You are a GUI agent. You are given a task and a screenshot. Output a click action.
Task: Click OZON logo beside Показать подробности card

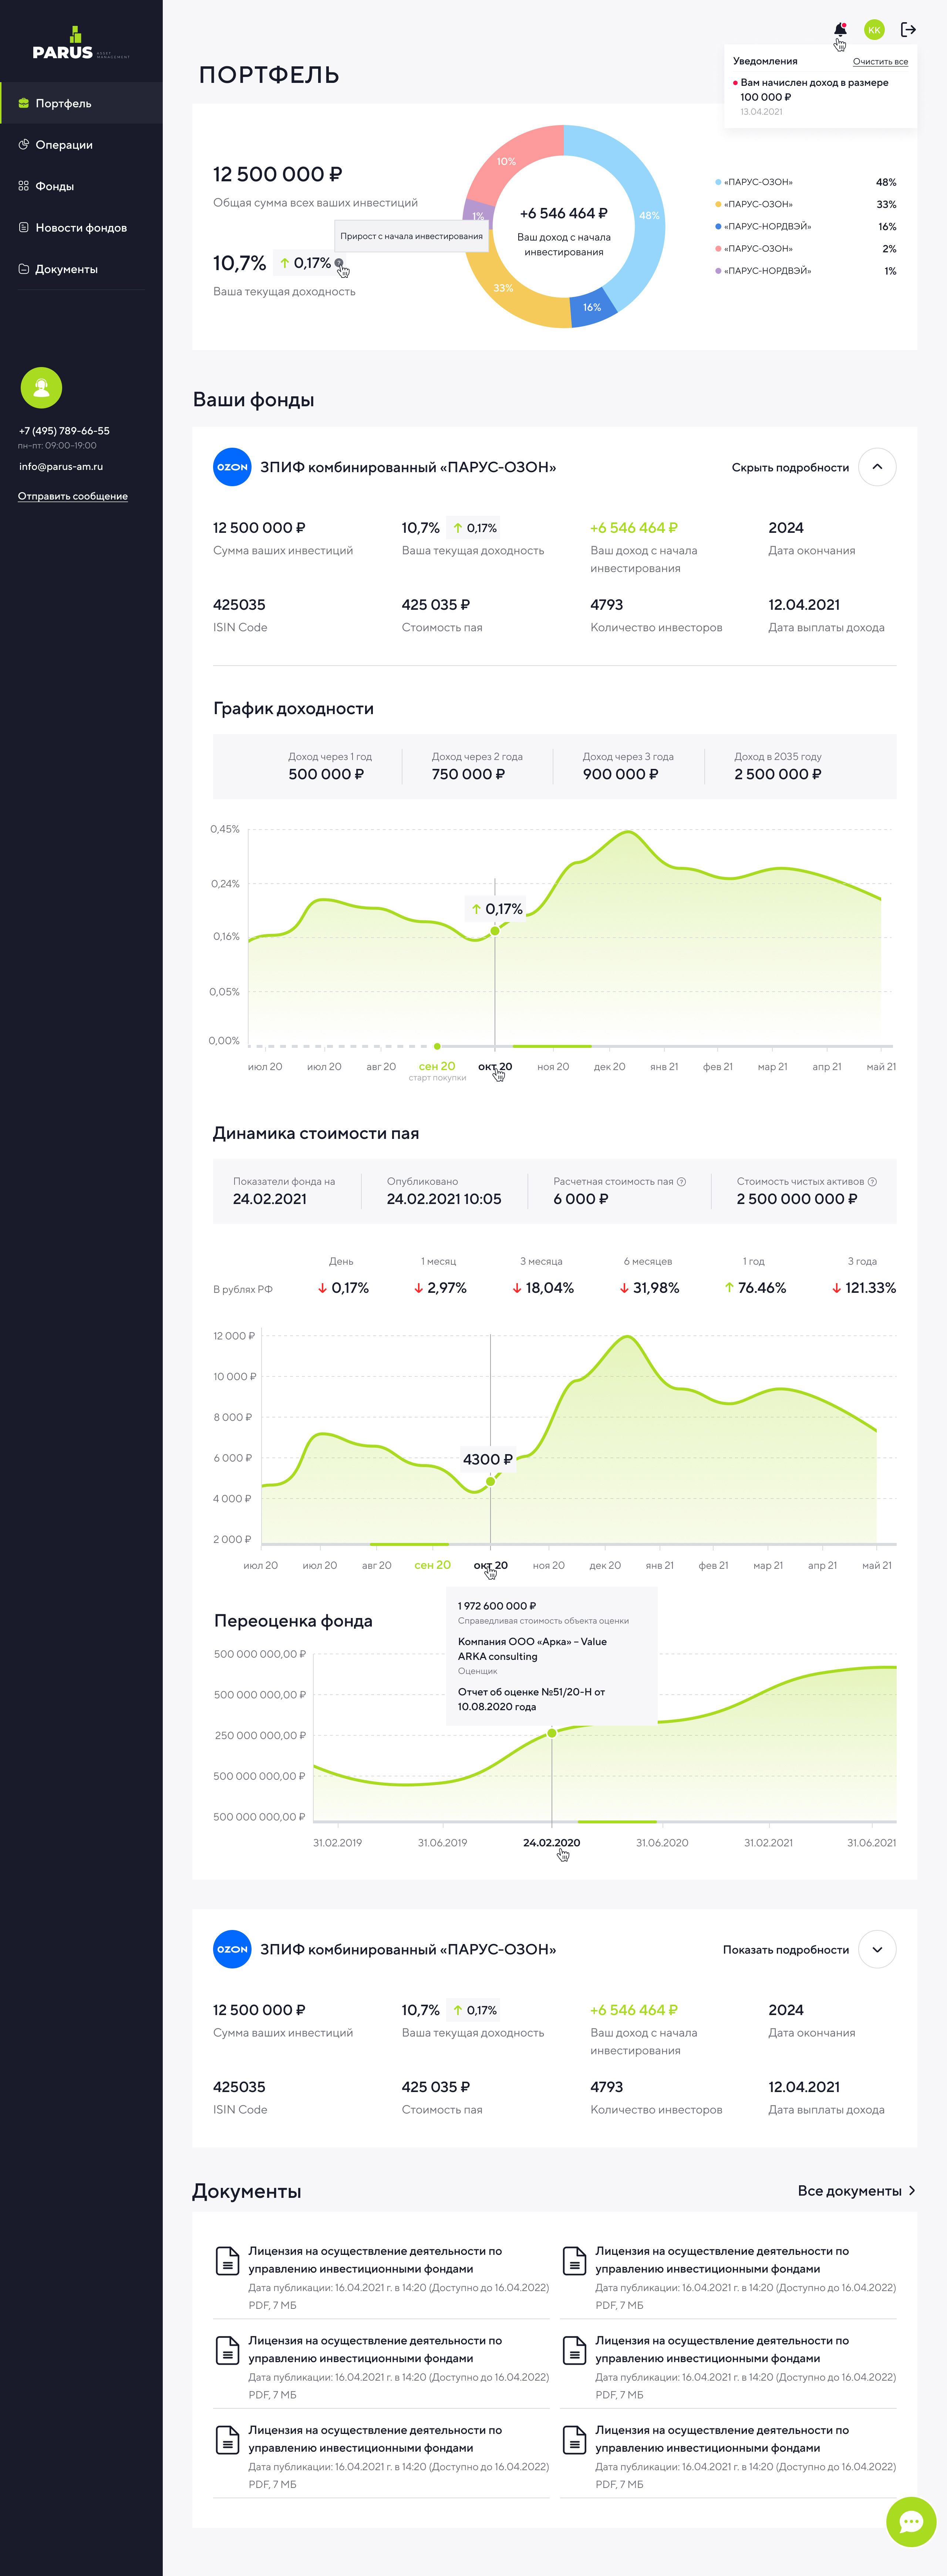(232, 1949)
